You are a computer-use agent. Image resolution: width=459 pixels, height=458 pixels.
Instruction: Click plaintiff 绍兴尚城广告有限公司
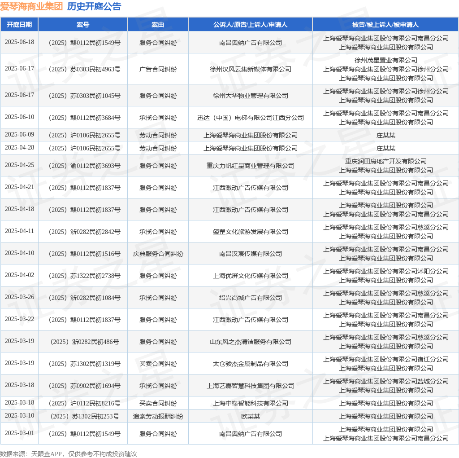[x=251, y=298]
